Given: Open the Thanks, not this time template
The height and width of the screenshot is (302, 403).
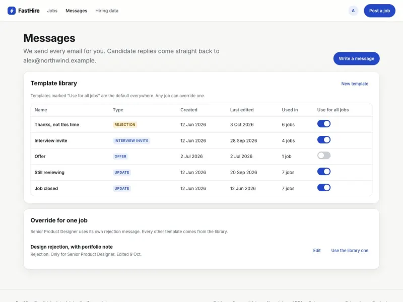Looking at the screenshot, I should coord(57,124).
